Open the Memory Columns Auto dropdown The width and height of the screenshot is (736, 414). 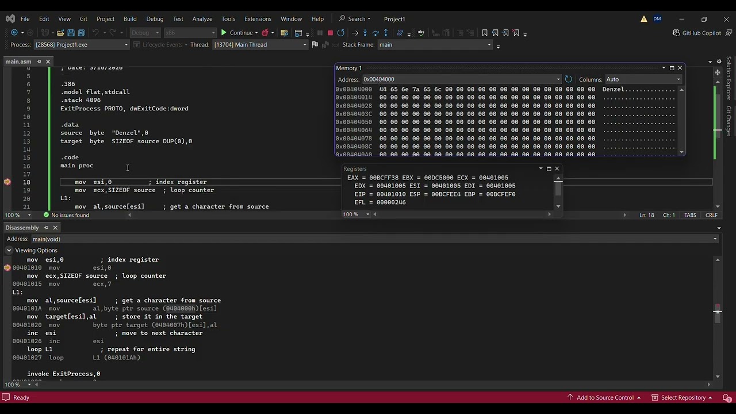click(678, 79)
